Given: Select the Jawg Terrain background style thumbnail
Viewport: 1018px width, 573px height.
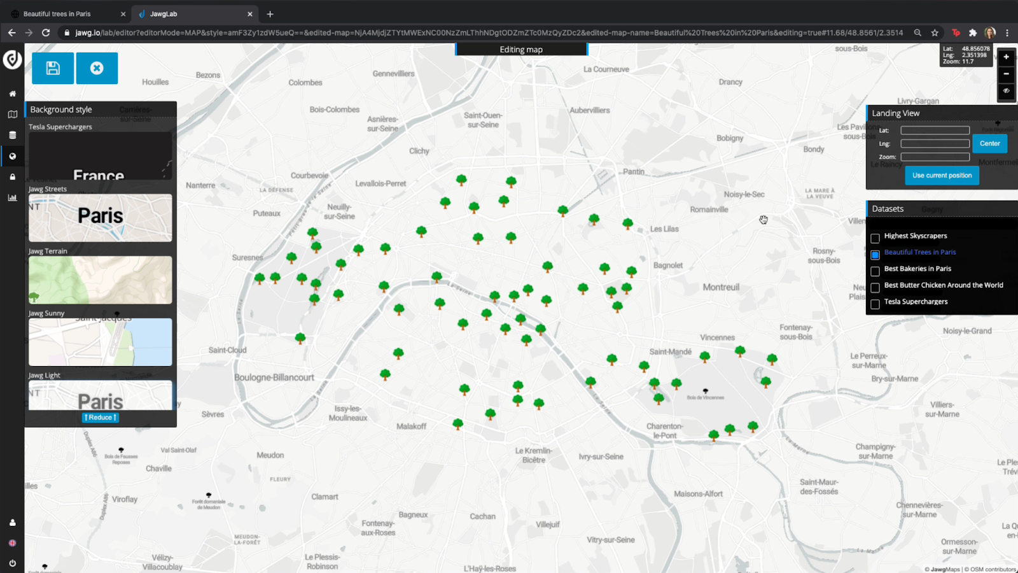Looking at the screenshot, I should [101, 280].
